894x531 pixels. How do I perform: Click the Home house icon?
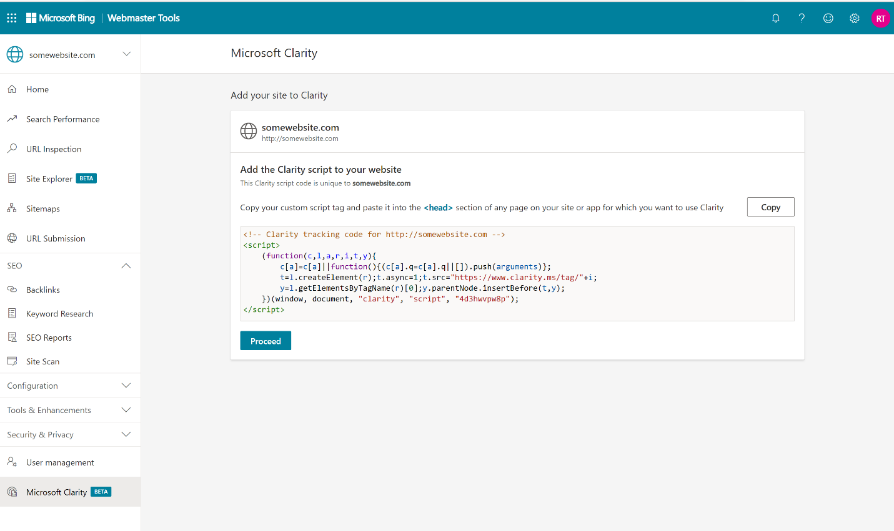12,89
